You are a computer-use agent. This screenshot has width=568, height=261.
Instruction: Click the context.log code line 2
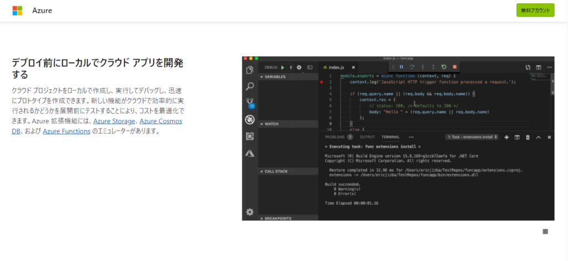click(x=433, y=82)
